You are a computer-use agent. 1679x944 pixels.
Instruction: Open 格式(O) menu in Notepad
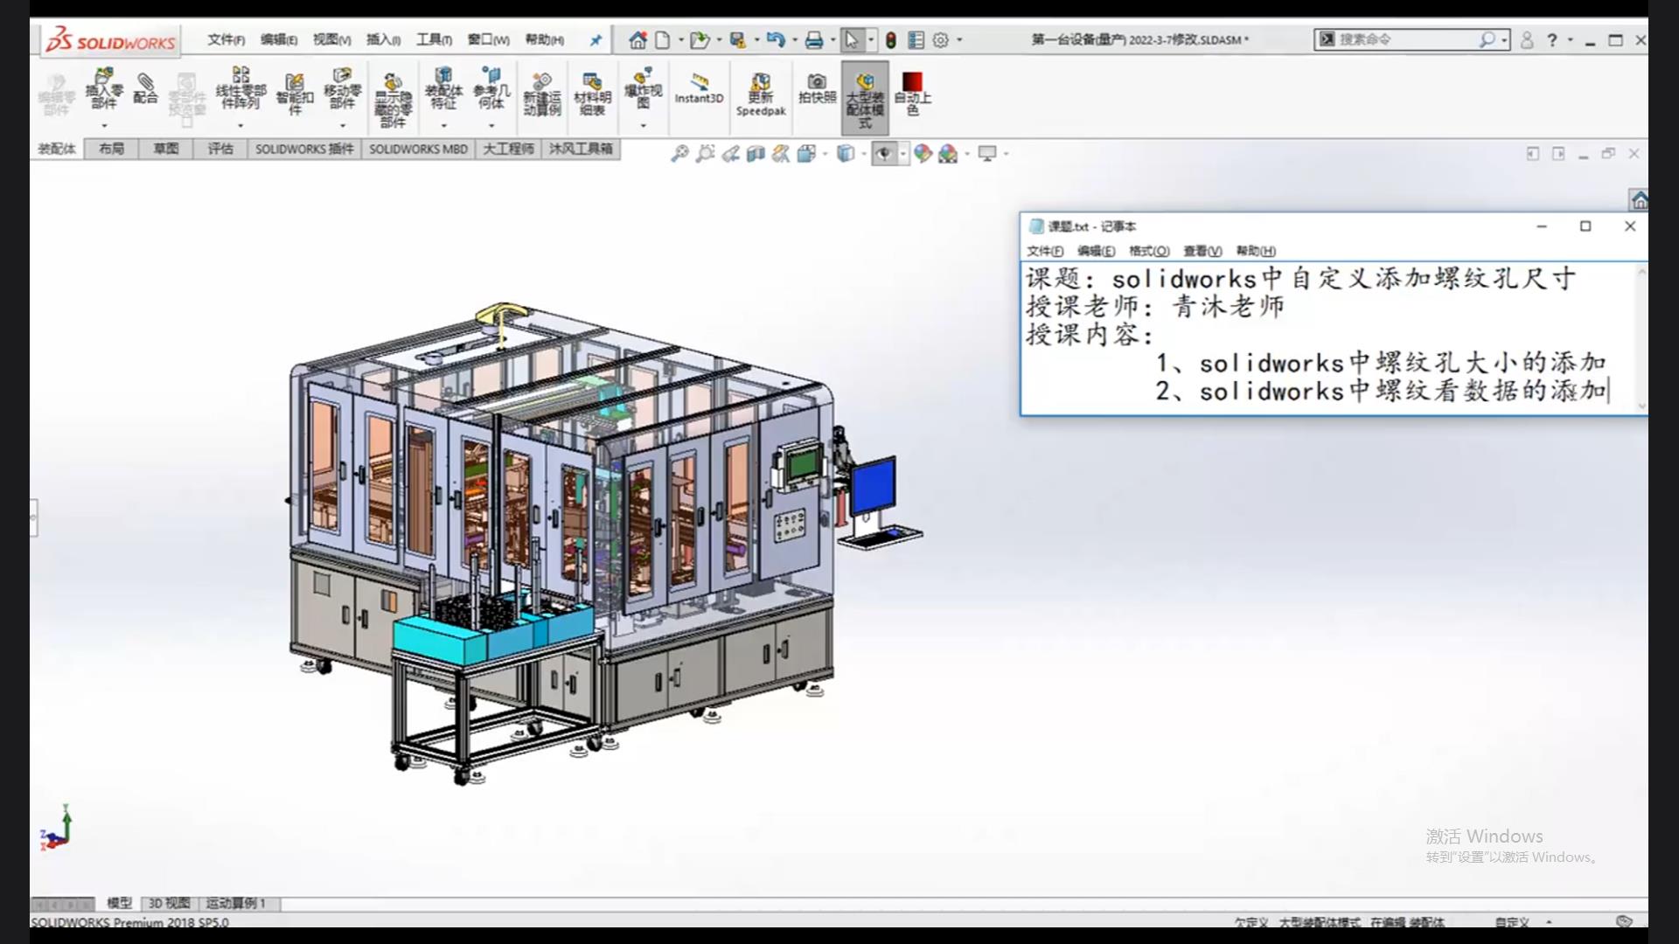(1148, 252)
